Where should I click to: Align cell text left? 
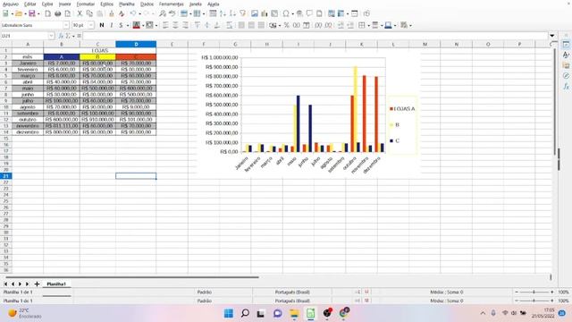coord(165,25)
